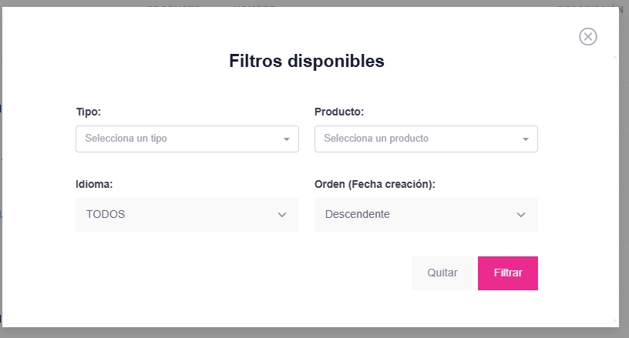Click the Producto dropdown arrow icon
Image resolution: width=629 pixels, height=338 pixels.
coord(525,139)
